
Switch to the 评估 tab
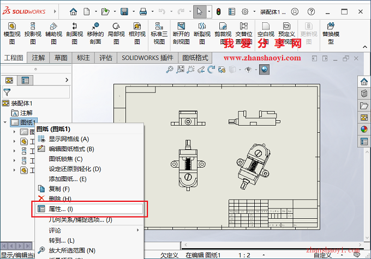(106, 58)
